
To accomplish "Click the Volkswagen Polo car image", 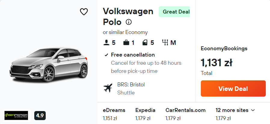I will pos(49,64).
